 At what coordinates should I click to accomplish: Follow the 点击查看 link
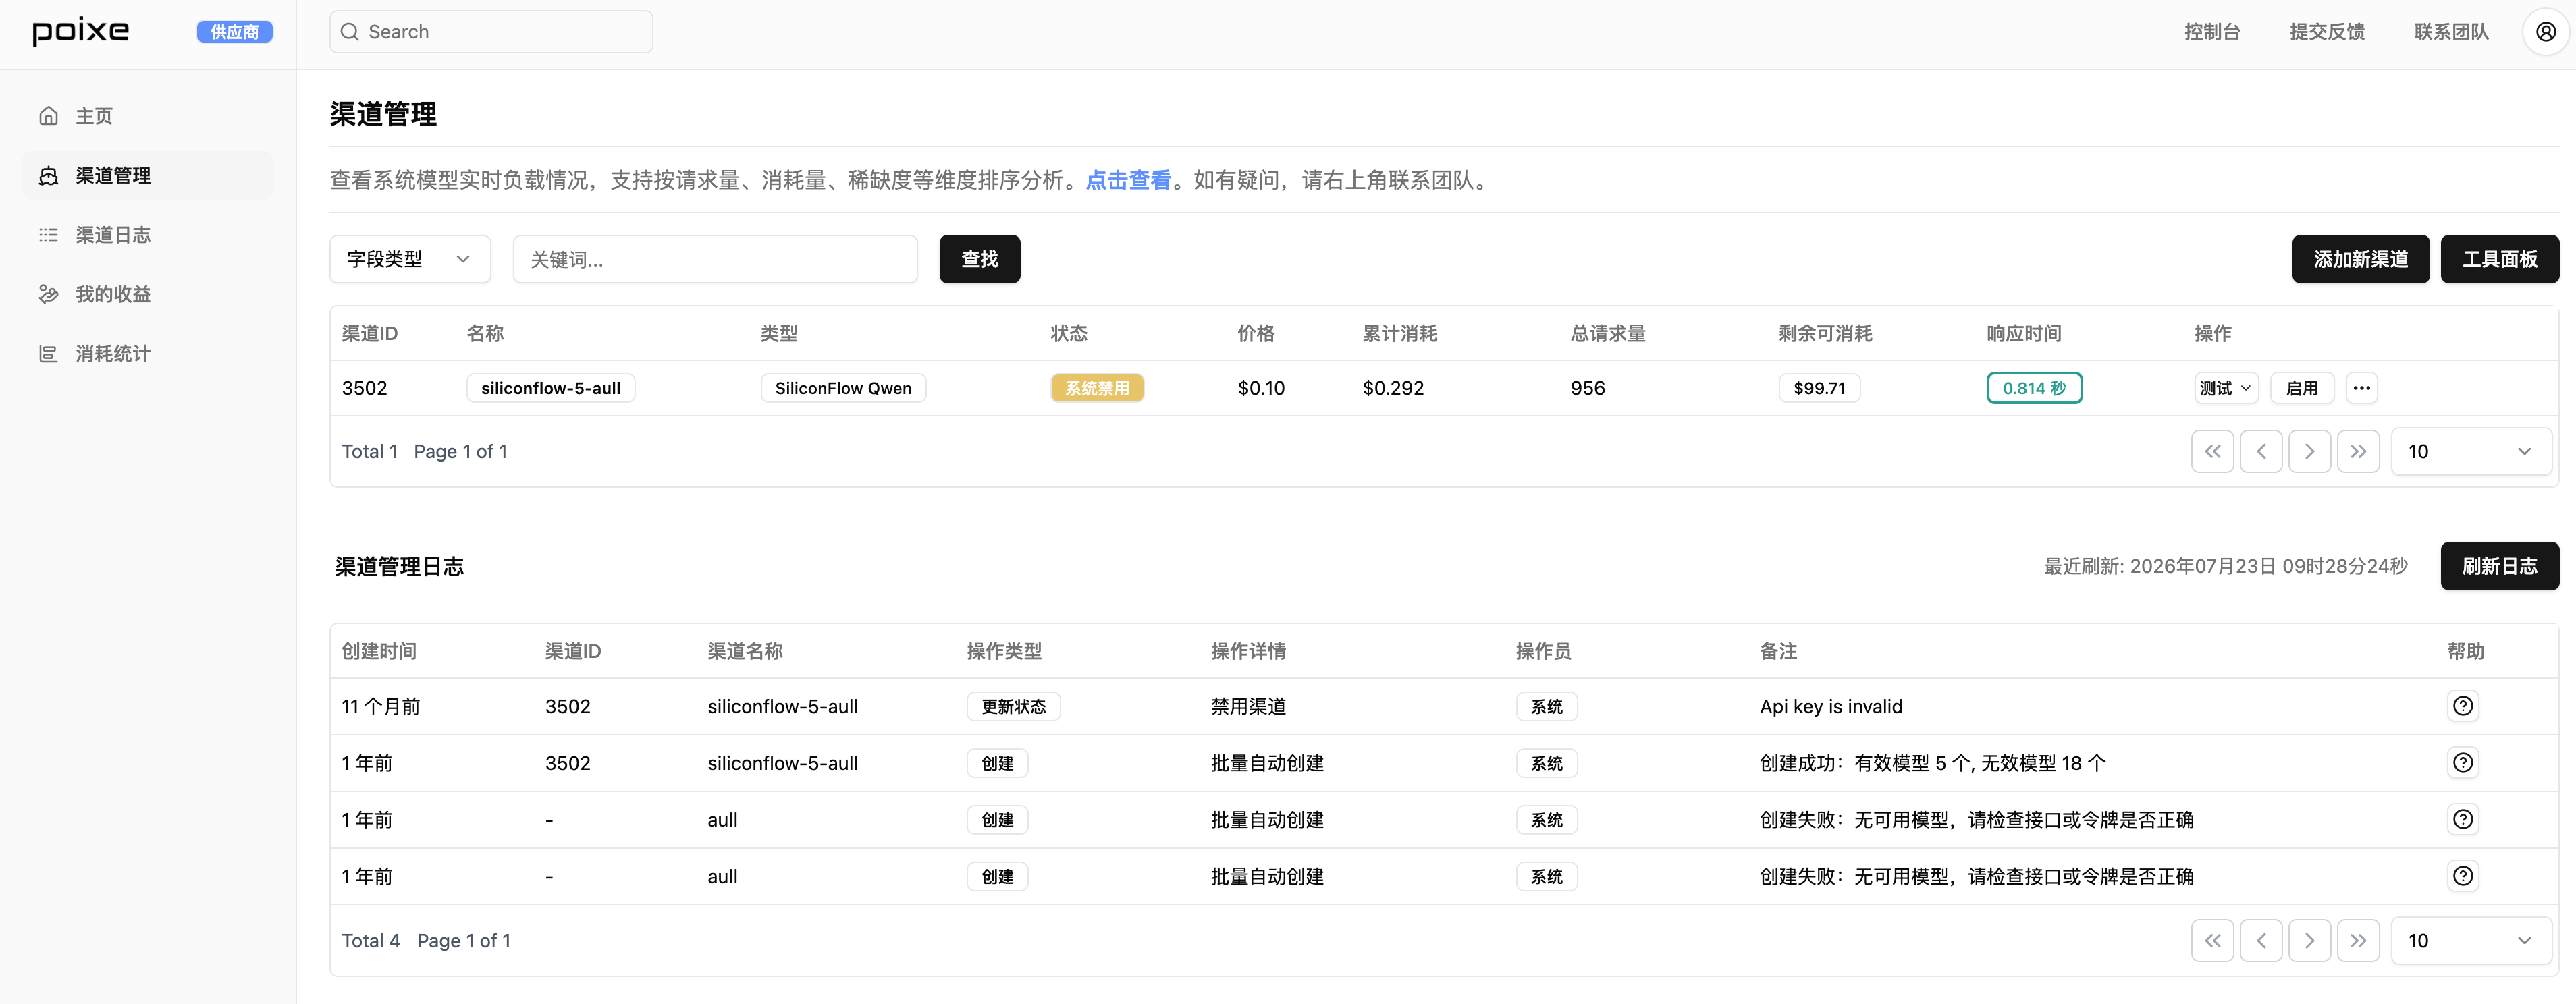[1128, 180]
